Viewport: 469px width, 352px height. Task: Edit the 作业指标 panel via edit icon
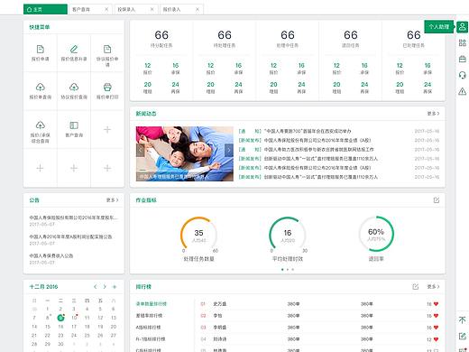coord(437,200)
